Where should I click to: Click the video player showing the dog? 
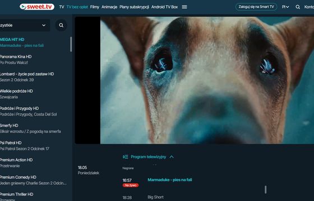click(x=194, y=80)
